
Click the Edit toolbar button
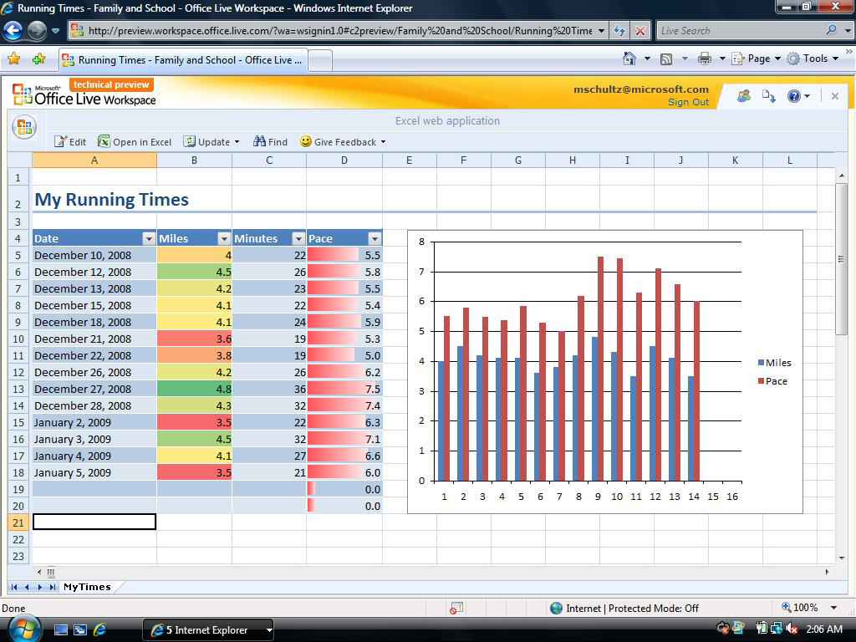[70, 142]
